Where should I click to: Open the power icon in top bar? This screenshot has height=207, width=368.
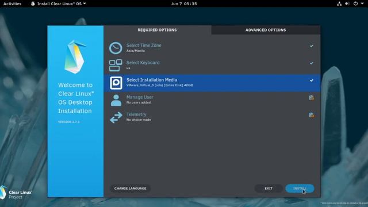click(355, 3)
